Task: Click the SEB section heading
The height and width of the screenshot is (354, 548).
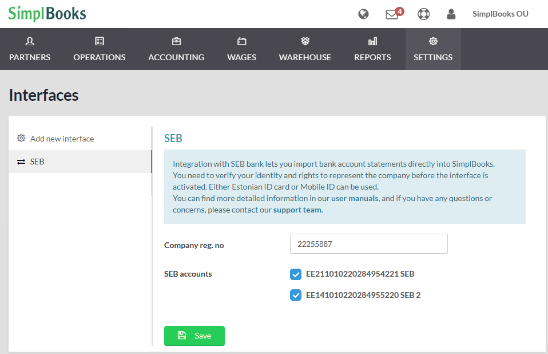Action: point(173,138)
